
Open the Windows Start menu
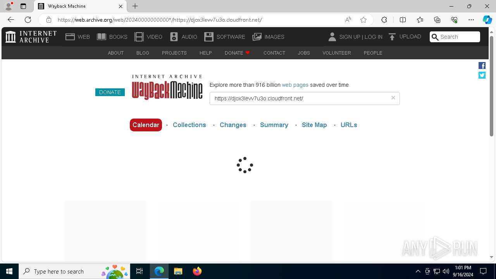pos(9,271)
